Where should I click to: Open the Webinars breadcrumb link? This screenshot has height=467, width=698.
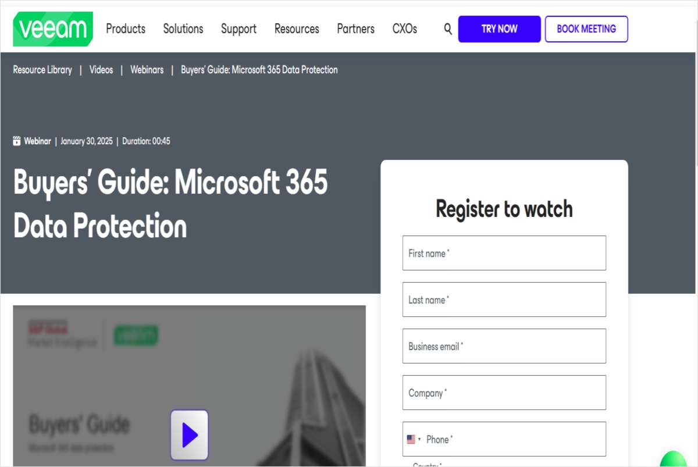[147, 70]
